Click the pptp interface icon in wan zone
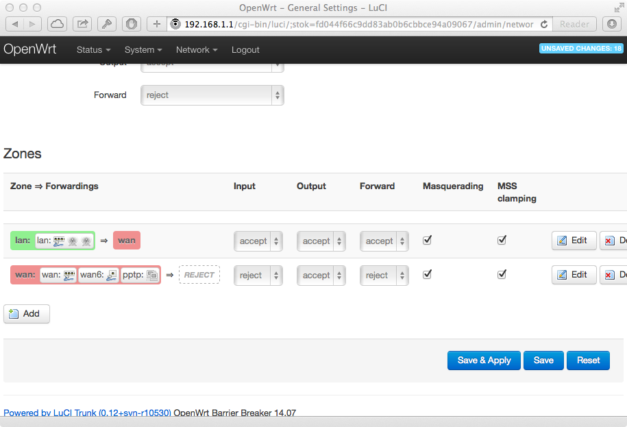 pos(151,275)
